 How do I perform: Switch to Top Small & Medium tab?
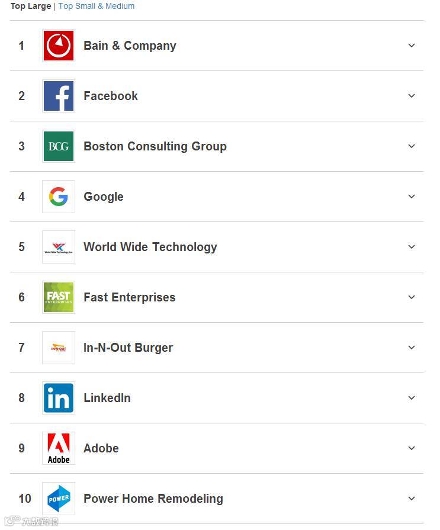tap(97, 7)
